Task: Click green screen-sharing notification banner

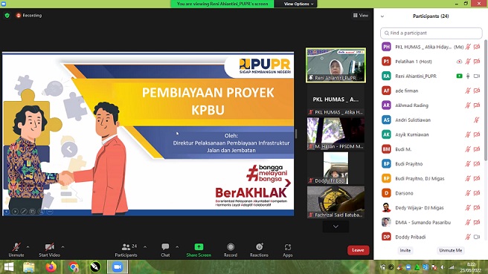Action: [222, 4]
